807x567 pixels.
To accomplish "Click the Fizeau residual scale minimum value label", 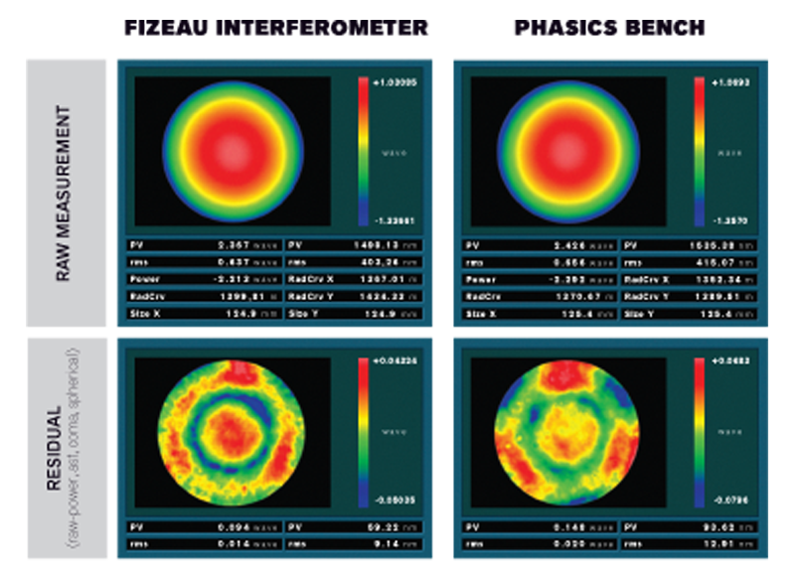I will pyautogui.click(x=395, y=499).
